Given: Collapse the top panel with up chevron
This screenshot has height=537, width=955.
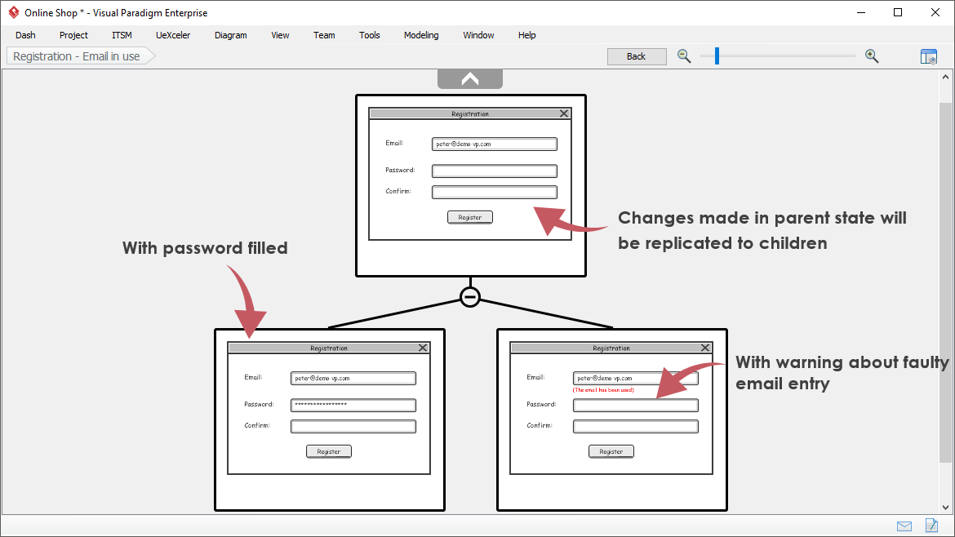Looking at the screenshot, I should (x=469, y=79).
